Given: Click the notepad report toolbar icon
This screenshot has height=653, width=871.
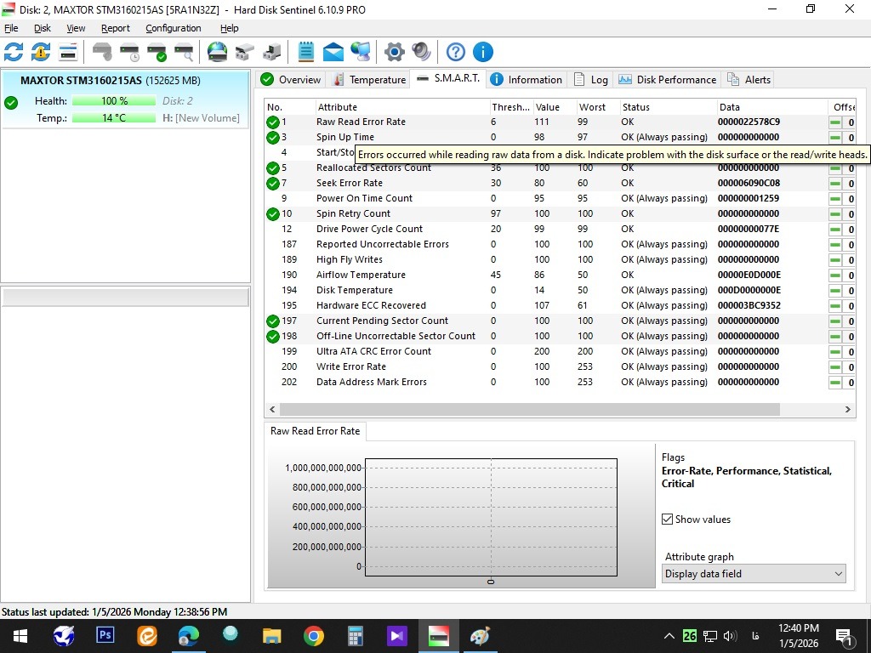Looking at the screenshot, I should (x=306, y=52).
